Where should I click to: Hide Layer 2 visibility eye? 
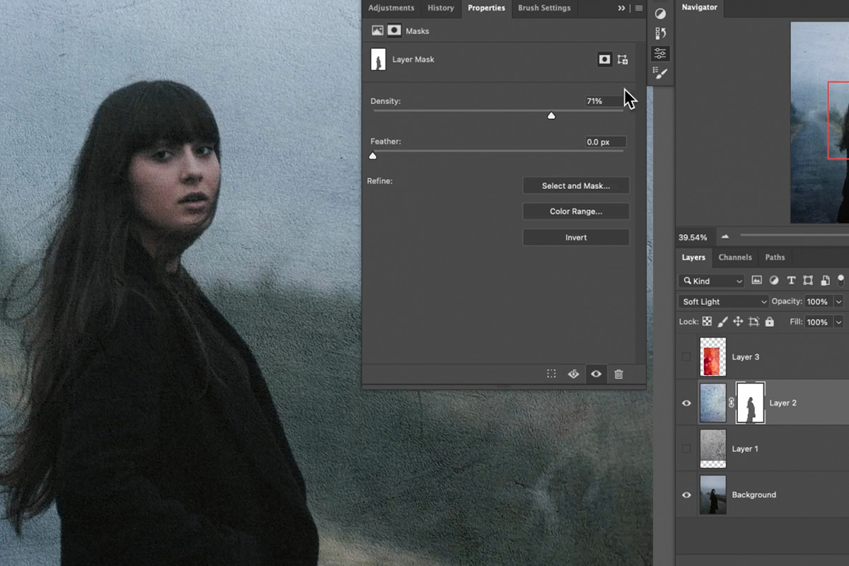pos(686,403)
